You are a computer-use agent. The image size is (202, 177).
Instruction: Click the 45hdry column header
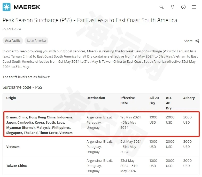[189, 98]
